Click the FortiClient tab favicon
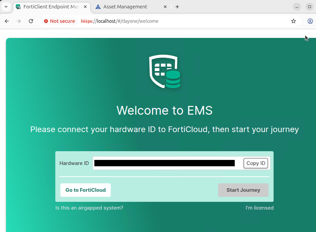Viewport: 316px width, 232px height. click(x=18, y=7)
